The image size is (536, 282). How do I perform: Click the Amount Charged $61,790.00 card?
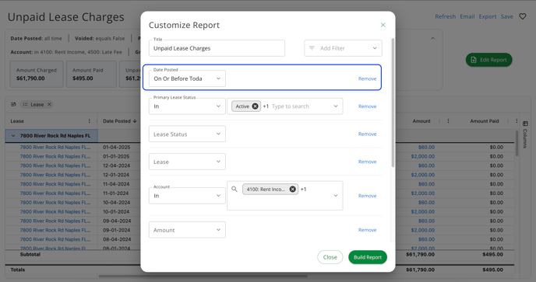click(37, 74)
